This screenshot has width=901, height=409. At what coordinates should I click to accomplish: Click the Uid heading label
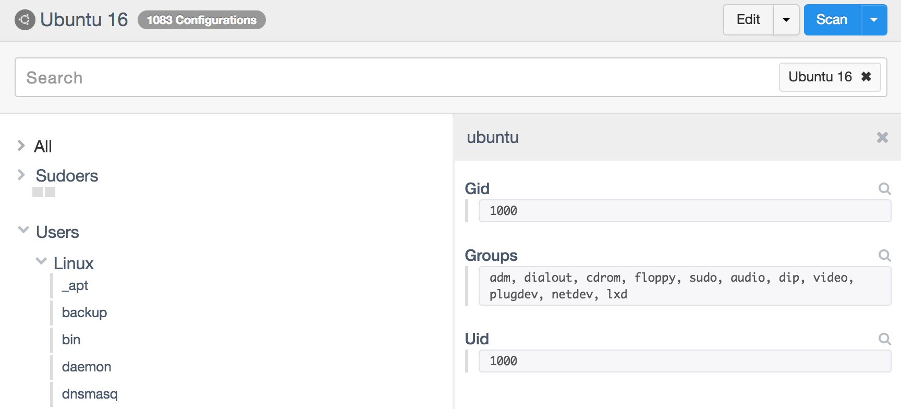[477, 339]
